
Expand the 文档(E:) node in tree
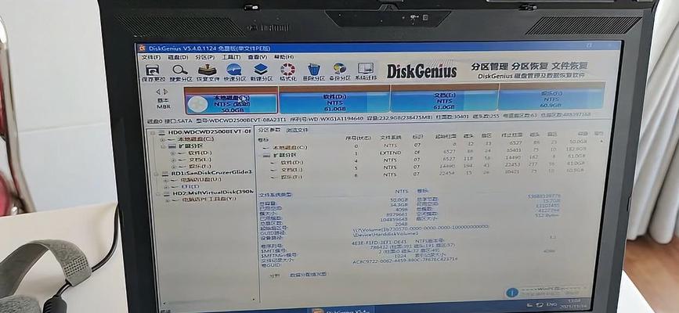pos(174,160)
